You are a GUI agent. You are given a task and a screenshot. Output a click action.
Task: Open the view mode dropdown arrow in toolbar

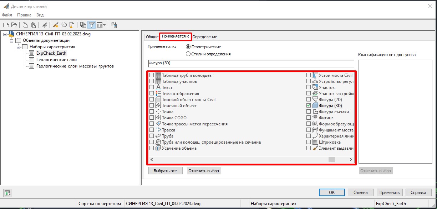coord(104,25)
